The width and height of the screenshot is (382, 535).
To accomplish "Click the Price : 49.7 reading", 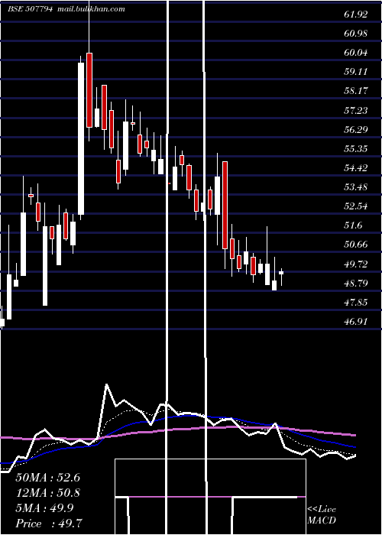I will 49,524.
